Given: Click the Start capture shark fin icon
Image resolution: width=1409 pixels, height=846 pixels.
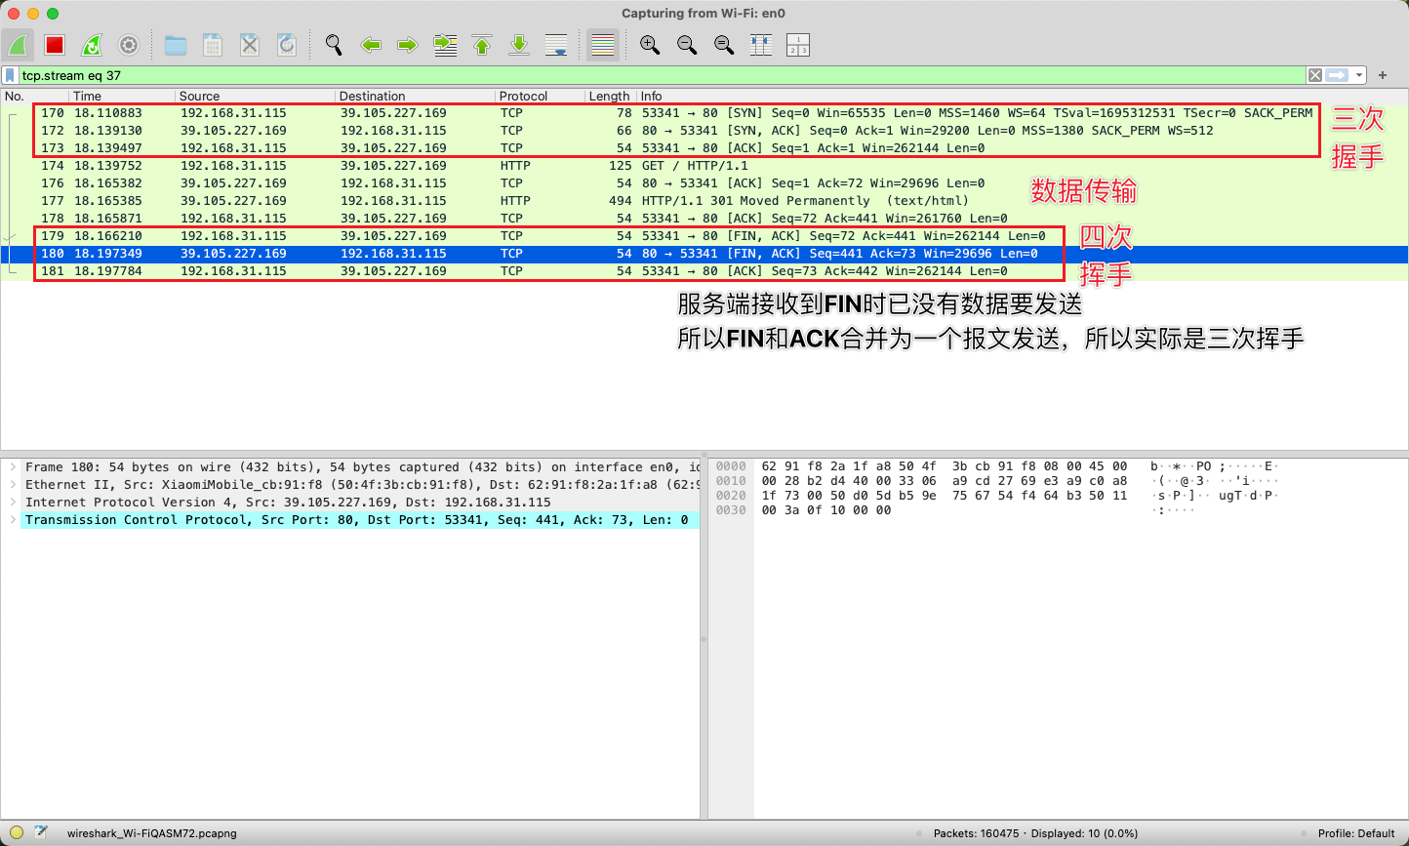Looking at the screenshot, I should coord(18,45).
